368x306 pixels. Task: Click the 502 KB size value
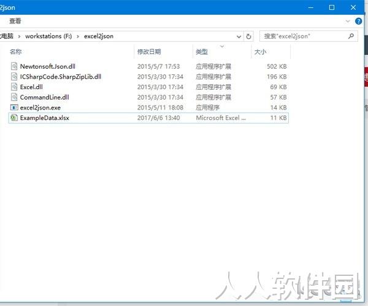[x=277, y=66]
